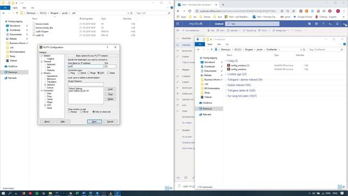Image resolution: width=348 pixels, height=196 pixels.
Task: Click the PuTTY dialog question mark help icon
Action: click(x=108, y=47)
